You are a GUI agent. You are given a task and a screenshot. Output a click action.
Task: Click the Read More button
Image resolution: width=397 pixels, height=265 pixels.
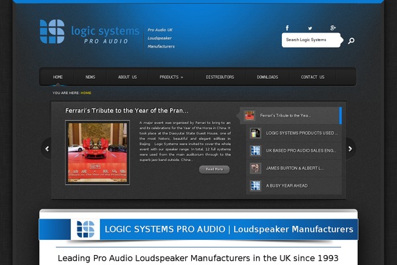pyautogui.click(x=214, y=170)
